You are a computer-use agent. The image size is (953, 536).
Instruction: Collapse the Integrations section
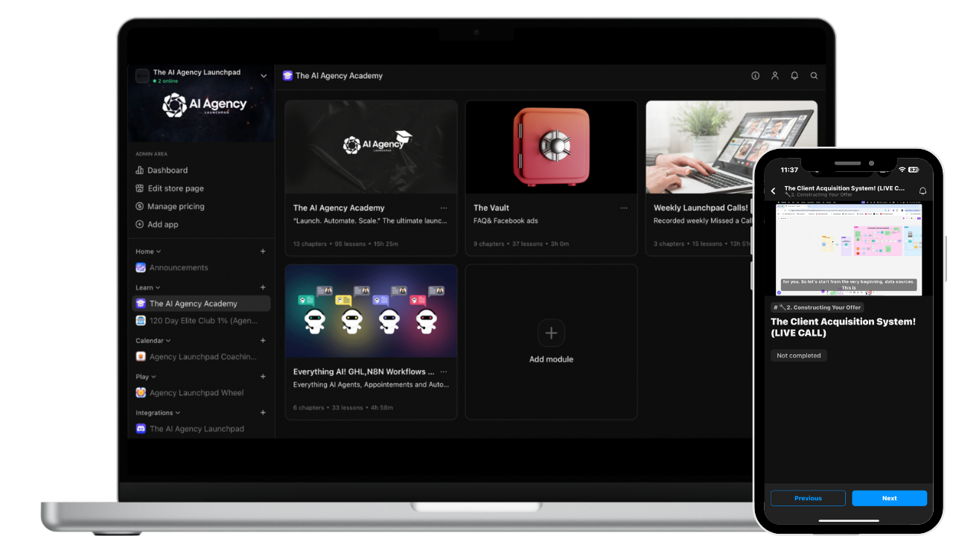point(158,412)
